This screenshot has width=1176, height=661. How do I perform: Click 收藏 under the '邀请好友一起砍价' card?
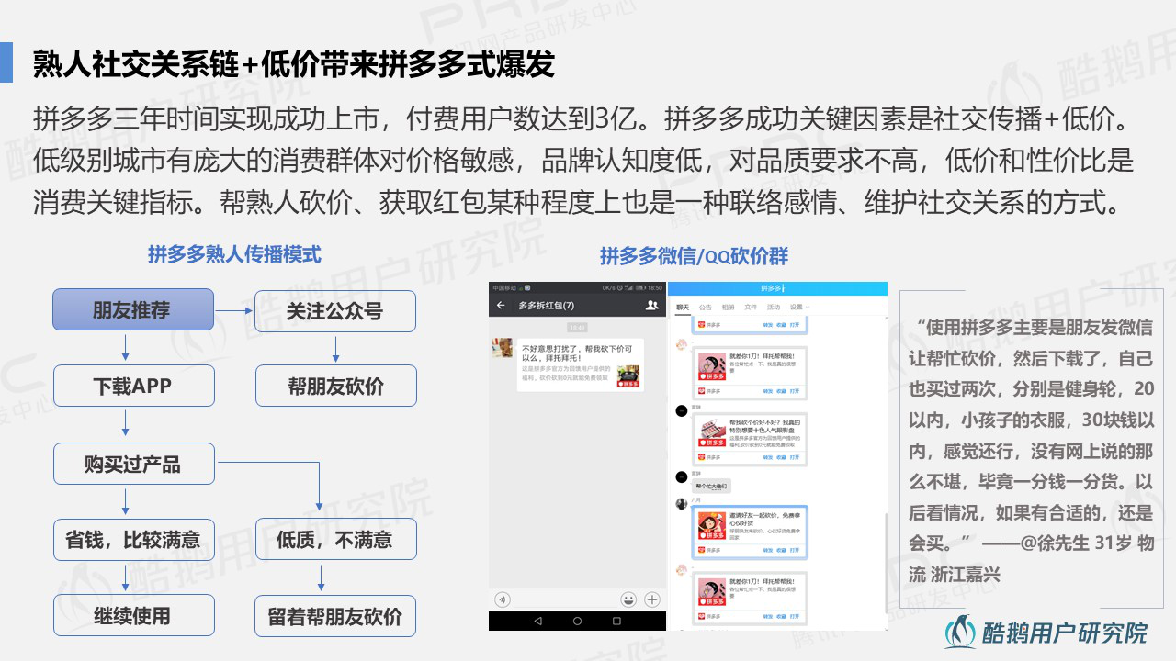pos(781,550)
